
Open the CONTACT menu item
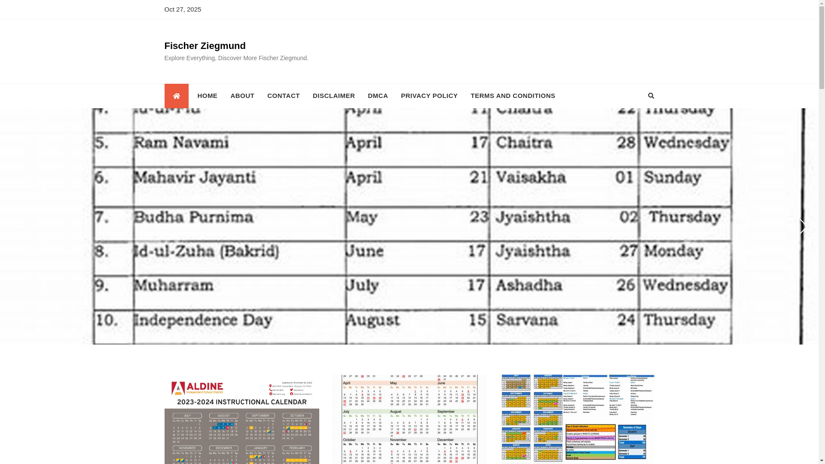pos(283,96)
